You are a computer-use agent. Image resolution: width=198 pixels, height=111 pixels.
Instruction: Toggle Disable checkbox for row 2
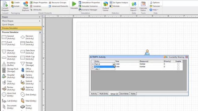tap(178, 67)
